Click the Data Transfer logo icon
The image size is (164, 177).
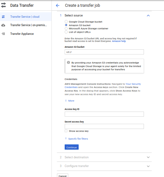tap(4, 5)
